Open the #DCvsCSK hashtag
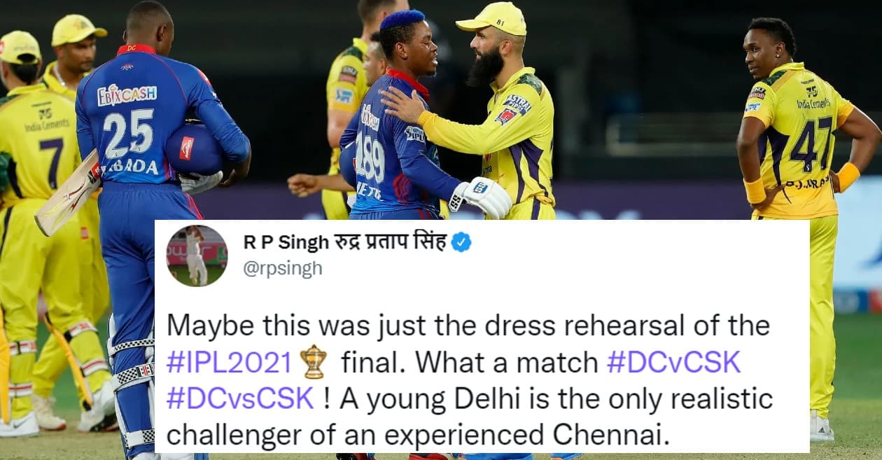 coord(240,398)
